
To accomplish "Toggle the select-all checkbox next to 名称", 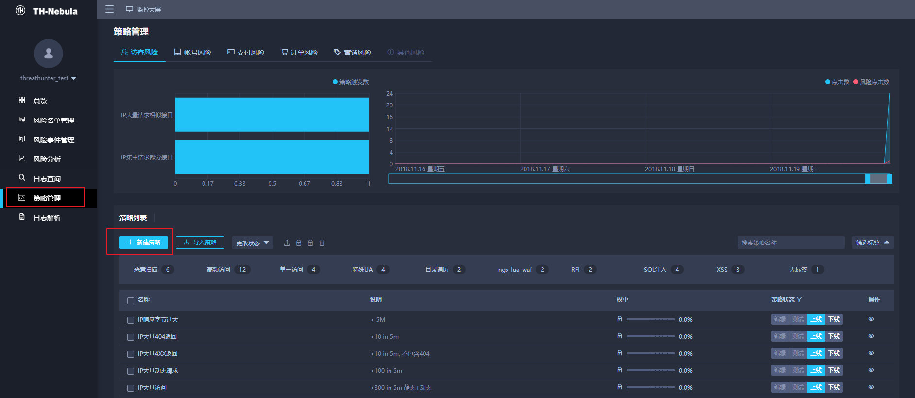I will pos(131,300).
